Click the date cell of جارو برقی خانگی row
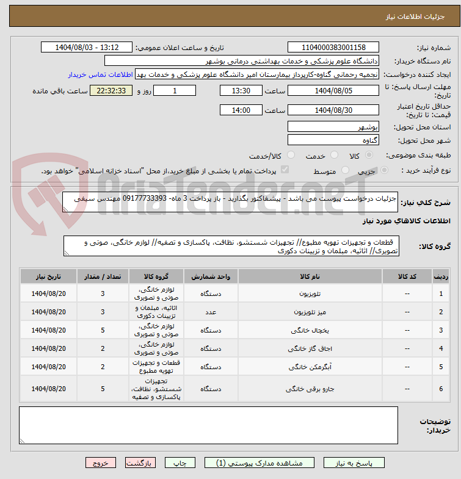Viewport: 461px width, 479px height. (48, 389)
